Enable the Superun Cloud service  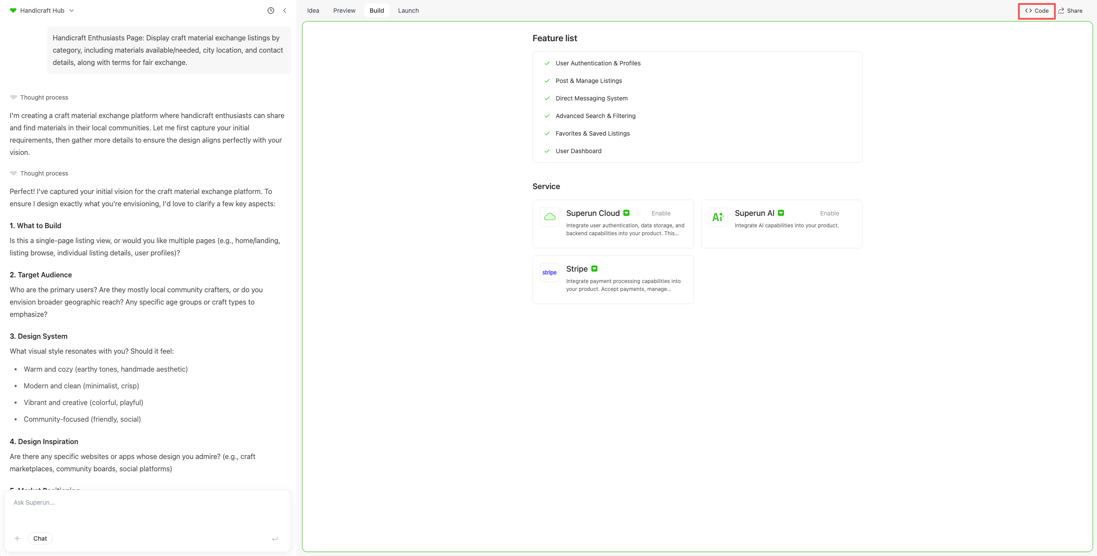pyautogui.click(x=661, y=213)
